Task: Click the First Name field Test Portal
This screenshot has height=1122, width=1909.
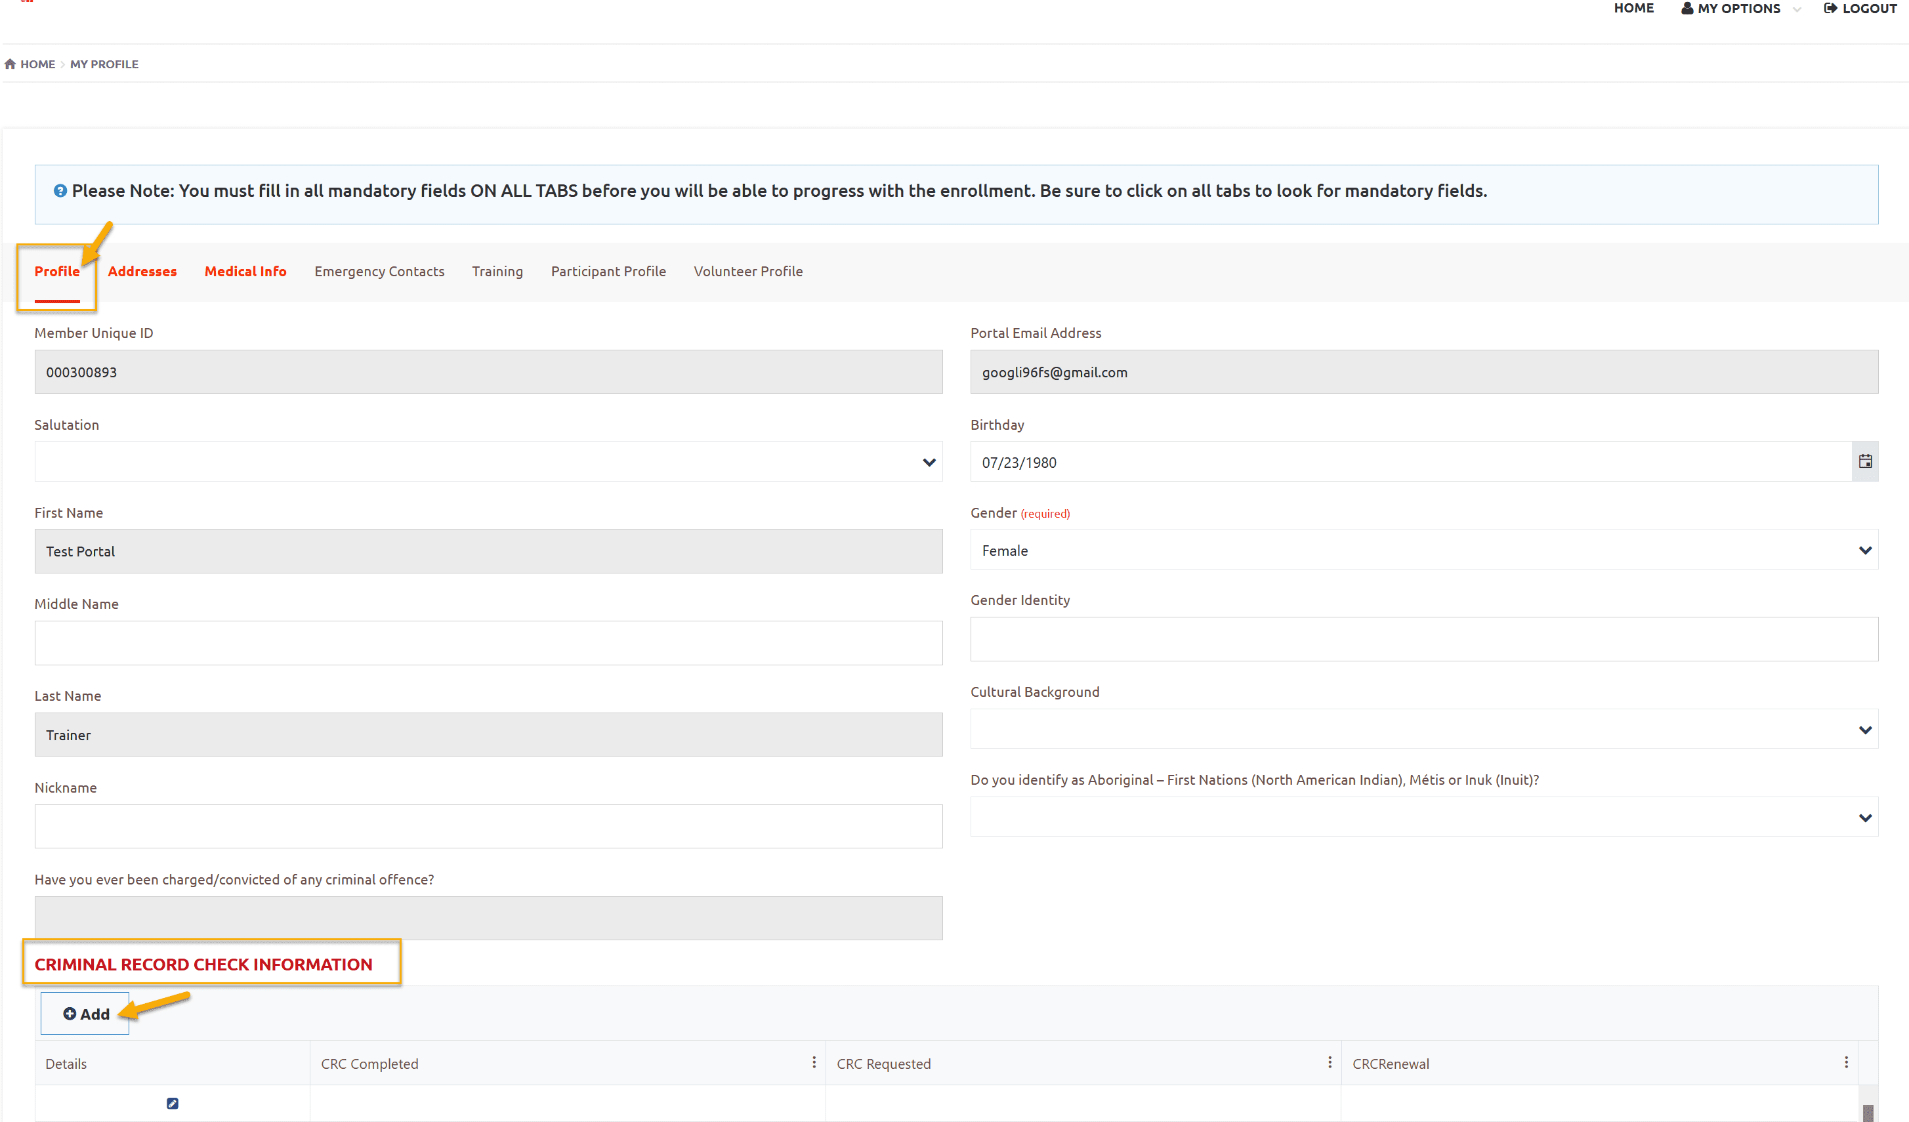Action: [489, 551]
